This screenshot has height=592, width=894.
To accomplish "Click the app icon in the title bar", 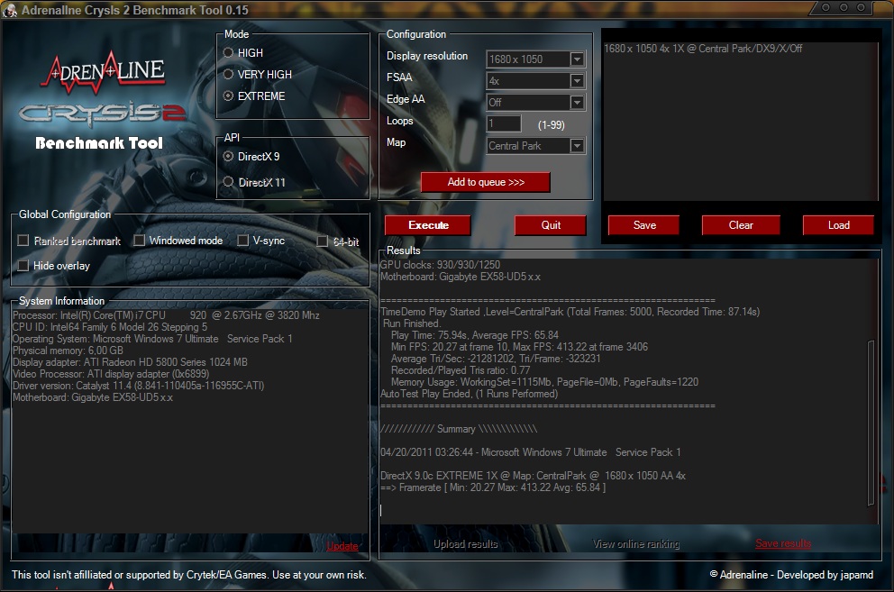I will point(10,10).
